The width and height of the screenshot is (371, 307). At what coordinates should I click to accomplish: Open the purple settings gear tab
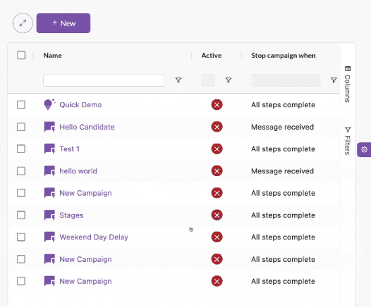(364, 150)
